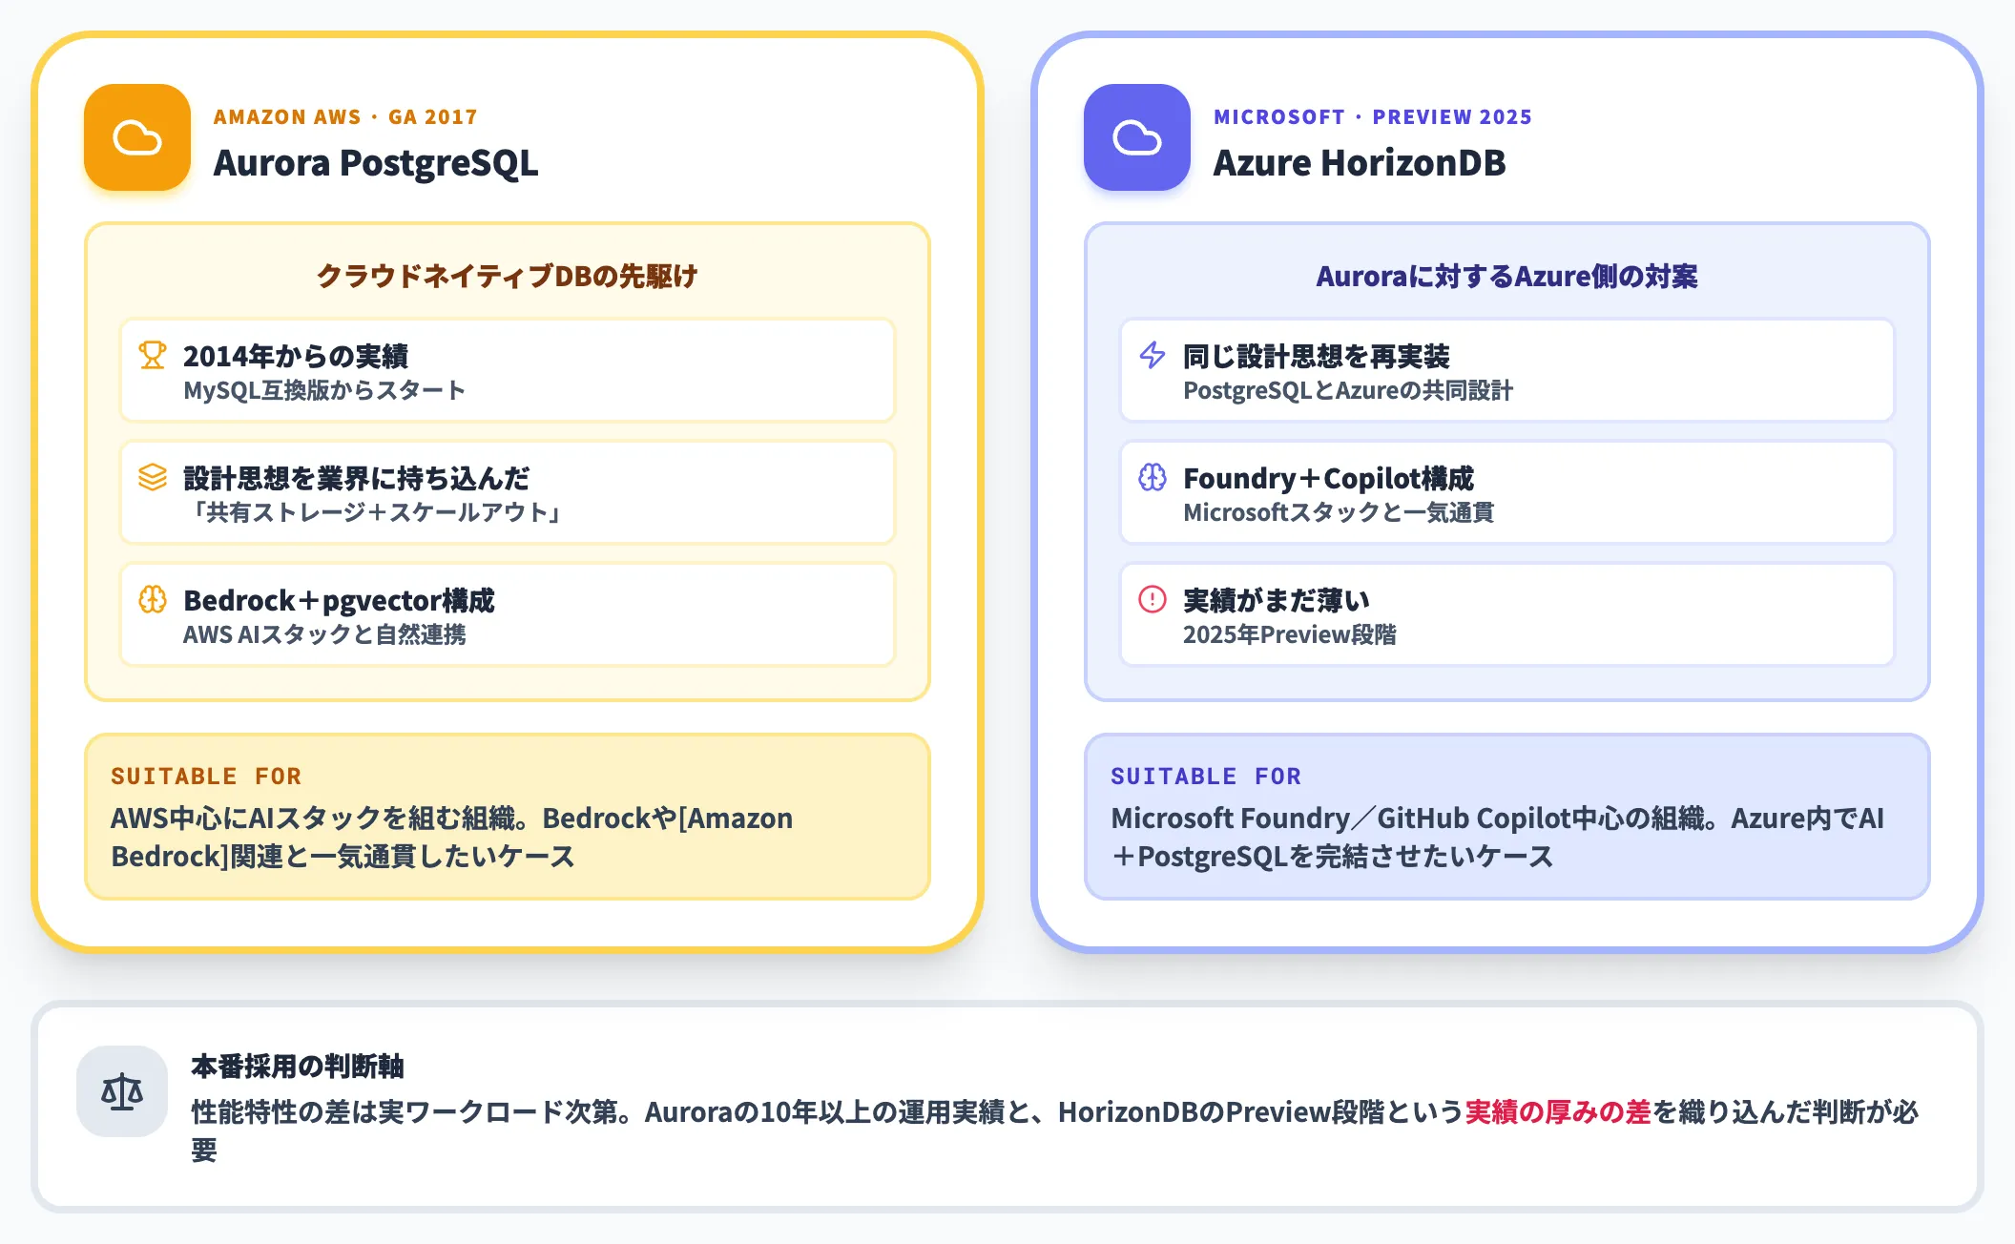Click the Auroraに対するAzure側の対案 heading

1507,276
